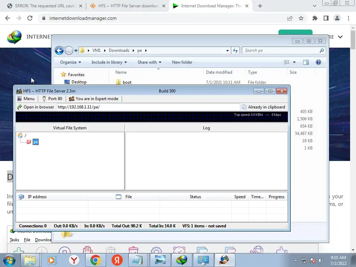Image resolution: width=356 pixels, height=267 pixels.
Task: Expand the Explorer address bar history dropdown
Action: (227, 51)
